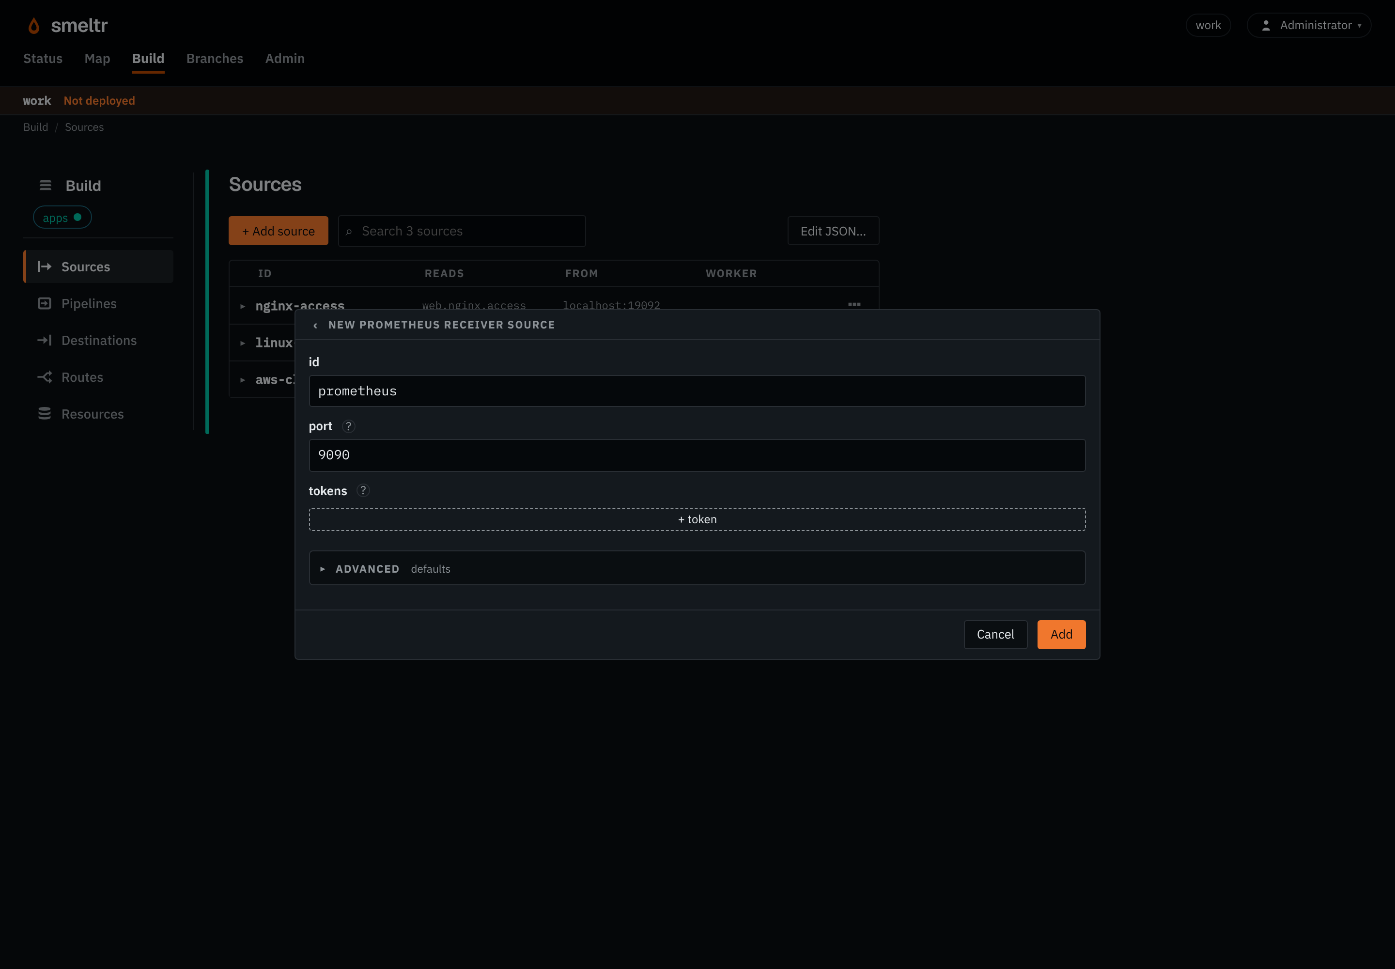The height and width of the screenshot is (969, 1395).
Task: Go back using the dialog's back chevron
Action: point(315,326)
